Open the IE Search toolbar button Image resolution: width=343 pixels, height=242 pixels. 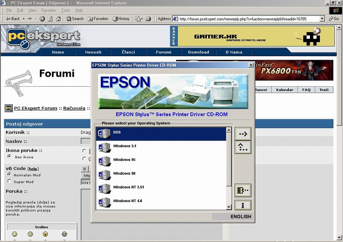click(x=75, y=19)
